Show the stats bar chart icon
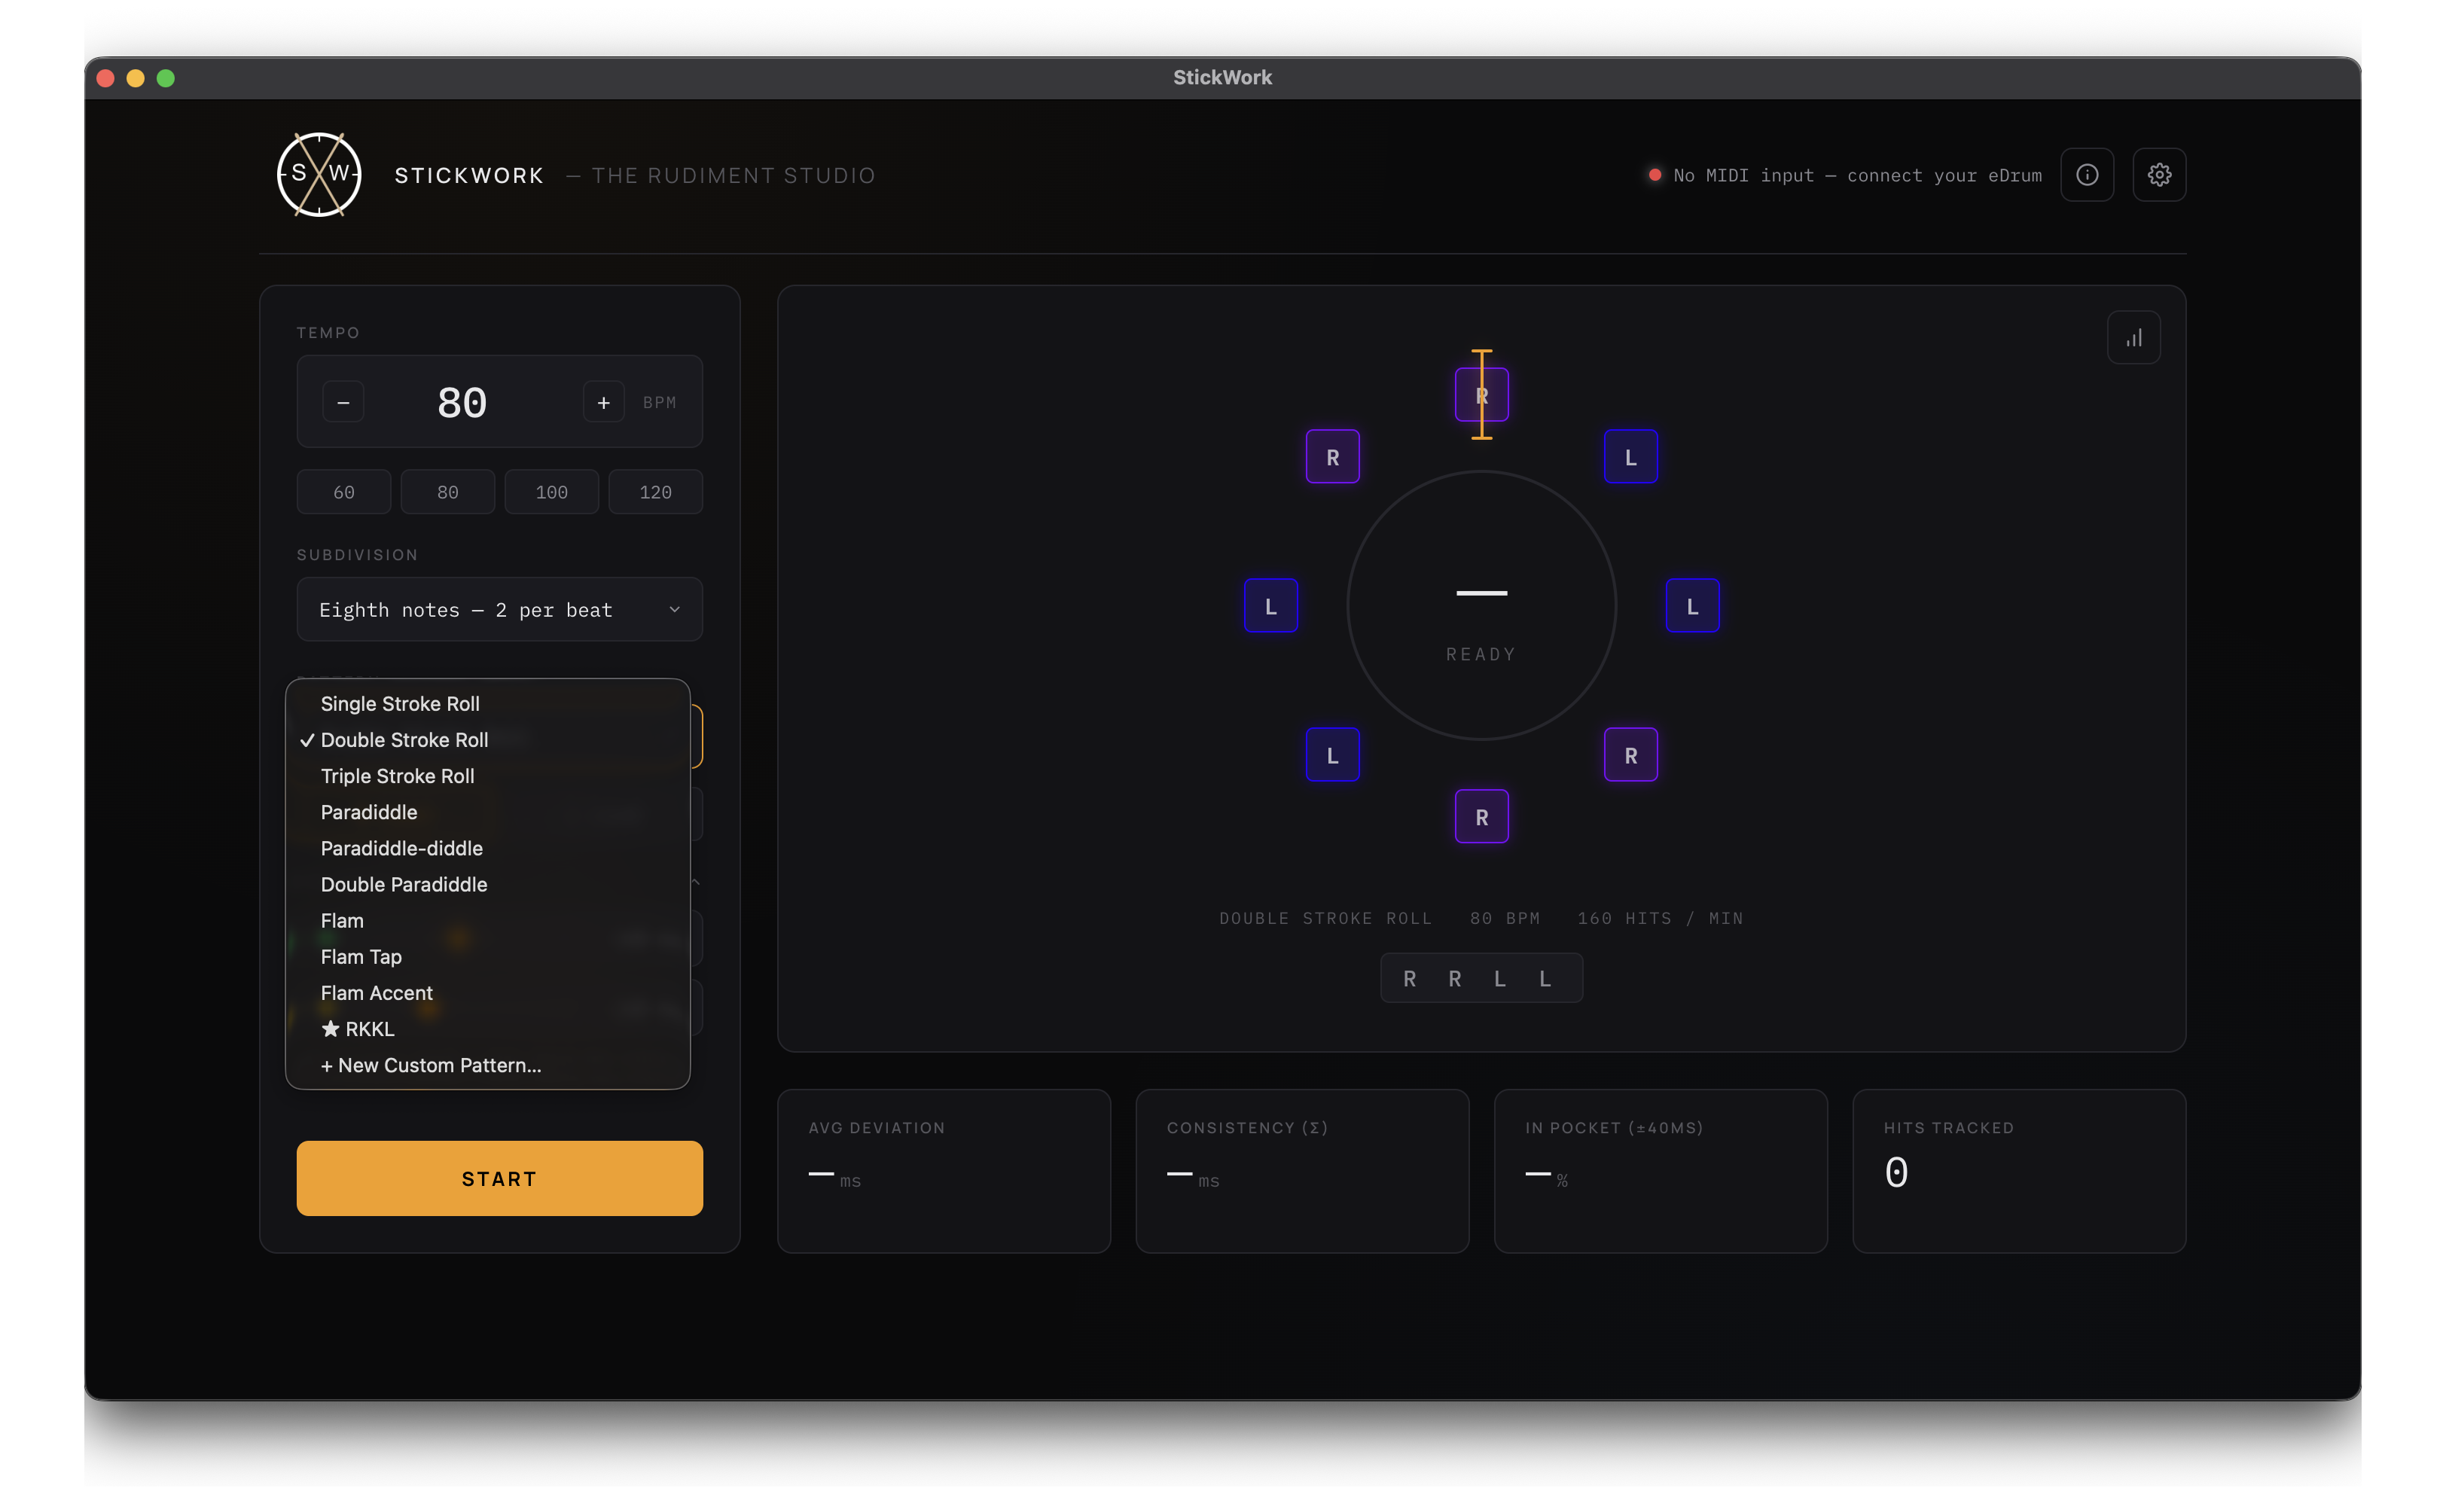Image resolution: width=2446 pixels, height=1512 pixels. coord(2133,338)
